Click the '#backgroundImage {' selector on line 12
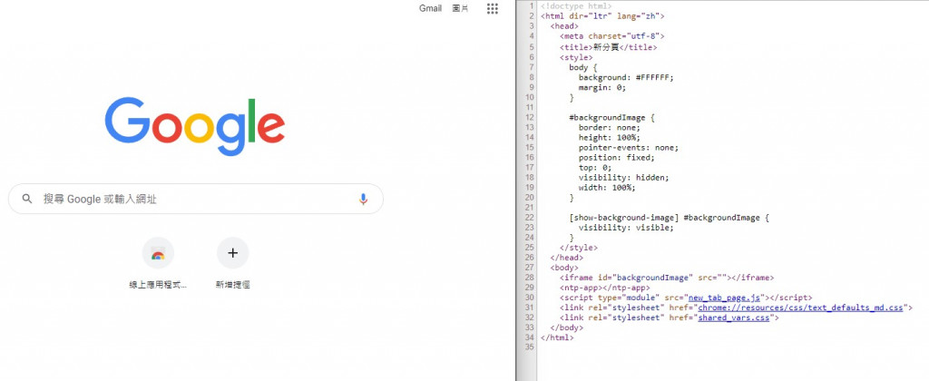 [x=612, y=117]
